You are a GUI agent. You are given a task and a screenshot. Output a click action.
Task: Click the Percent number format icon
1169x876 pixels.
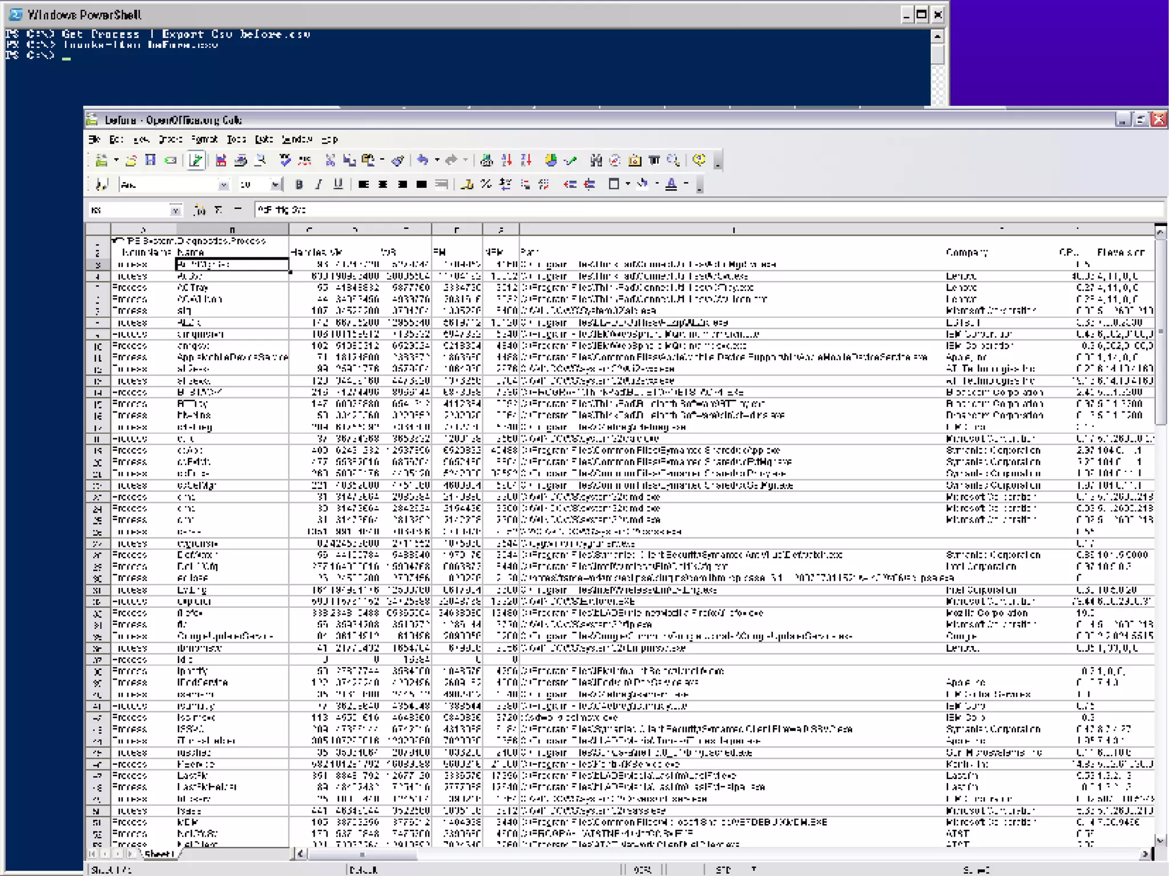coord(486,184)
